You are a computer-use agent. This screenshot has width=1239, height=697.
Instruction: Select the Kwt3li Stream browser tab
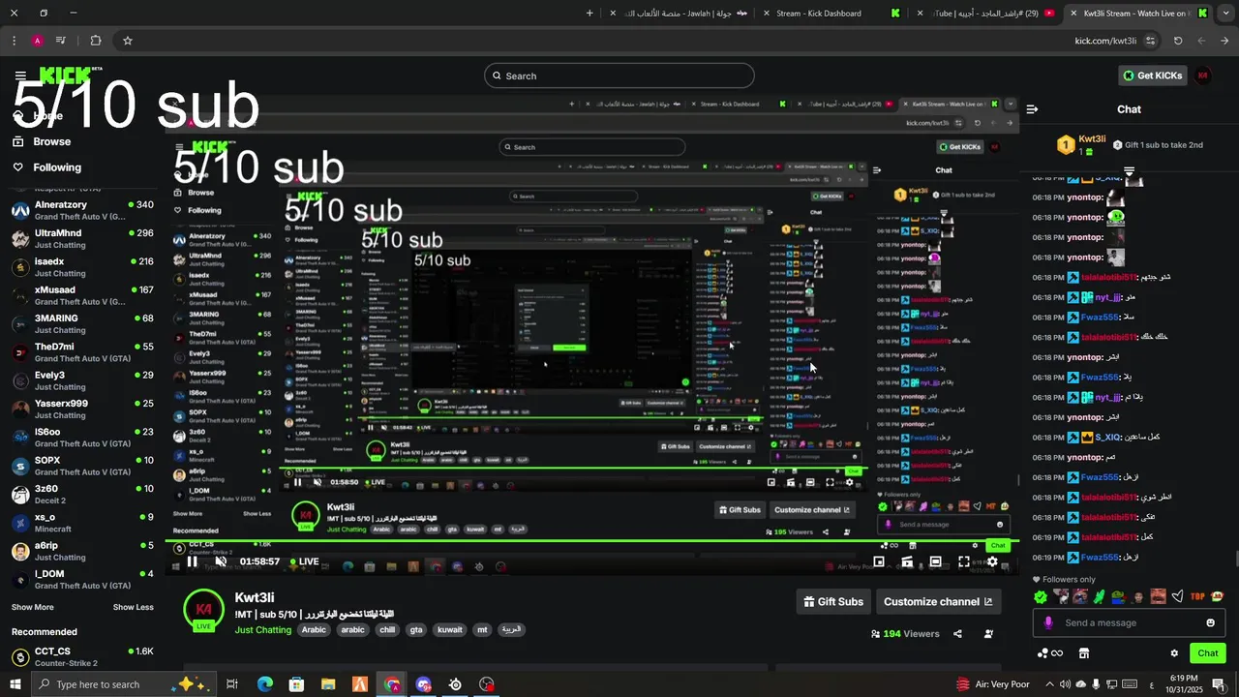(1139, 14)
